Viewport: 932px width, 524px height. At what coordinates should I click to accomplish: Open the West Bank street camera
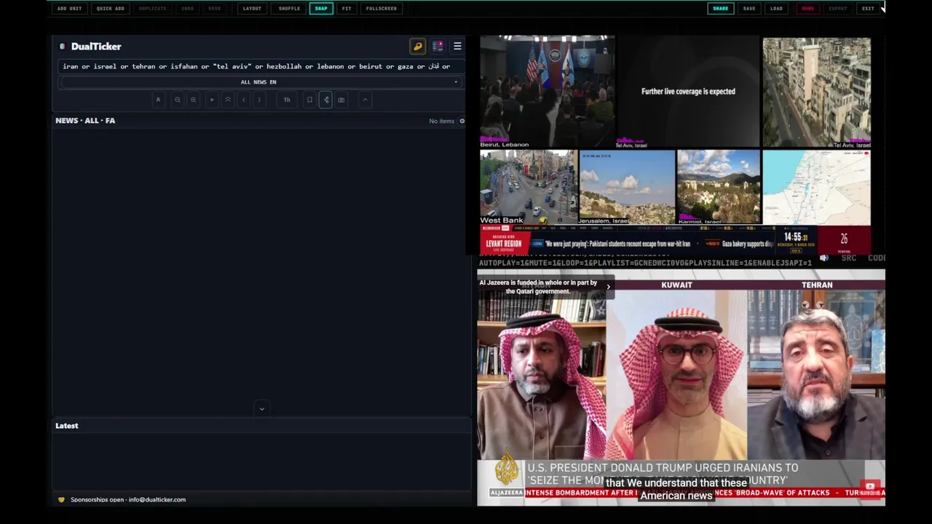(528, 187)
